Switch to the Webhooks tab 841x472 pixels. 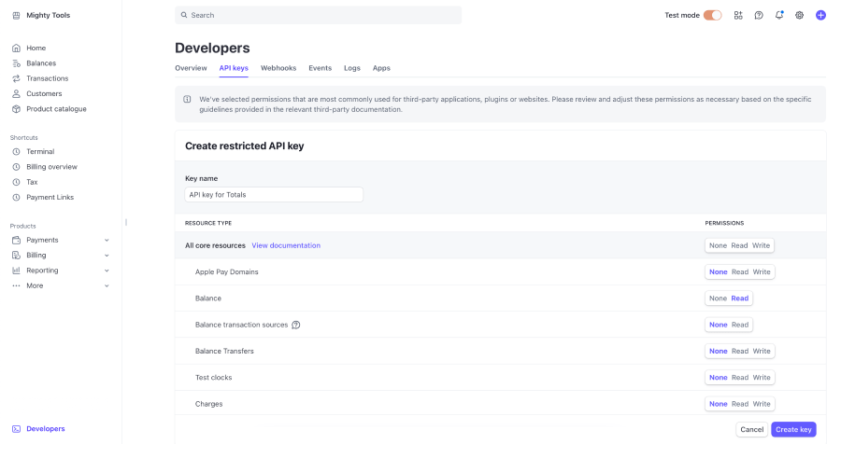(x=278, y=68)
